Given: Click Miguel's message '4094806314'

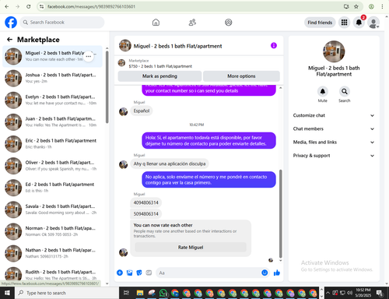Looking at the screenshot, I should [x=145, y=202].
